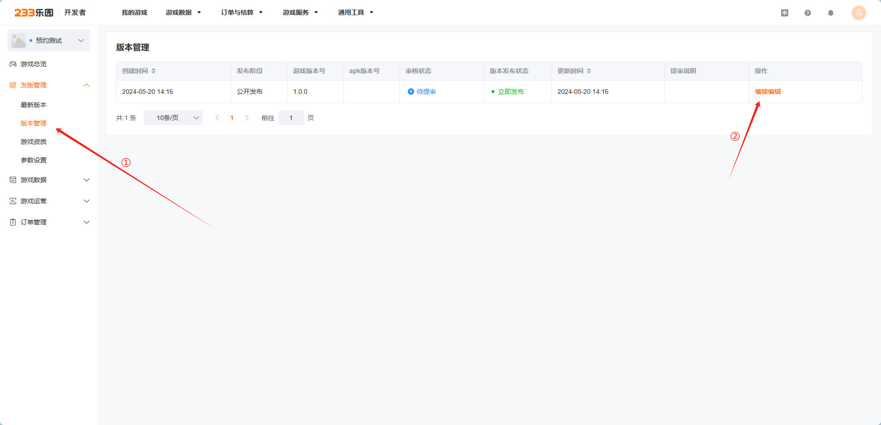Click 开发者 text beside logo
This screenshot has width=881, height=425.
tap(75, 12)
